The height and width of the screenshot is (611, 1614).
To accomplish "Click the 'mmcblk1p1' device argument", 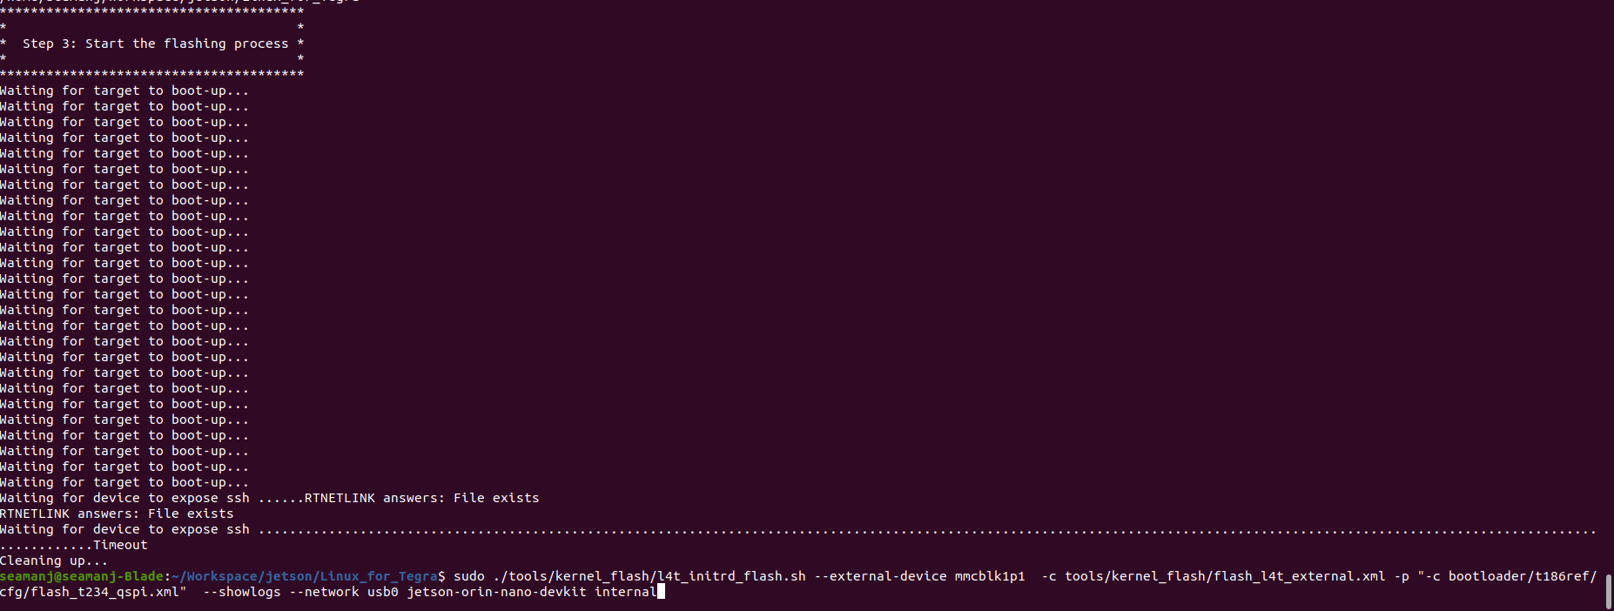I will tap(990, 576).
